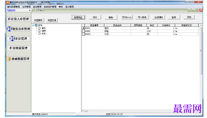
Task: Click the 树型展开 button
Action: 38,20
